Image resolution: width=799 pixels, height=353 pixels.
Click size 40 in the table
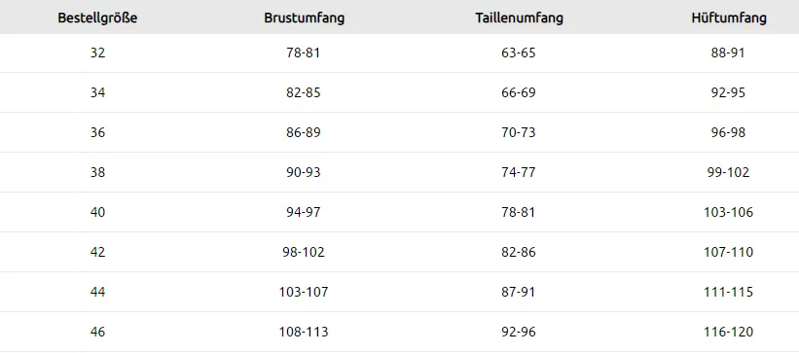point(97,212)
